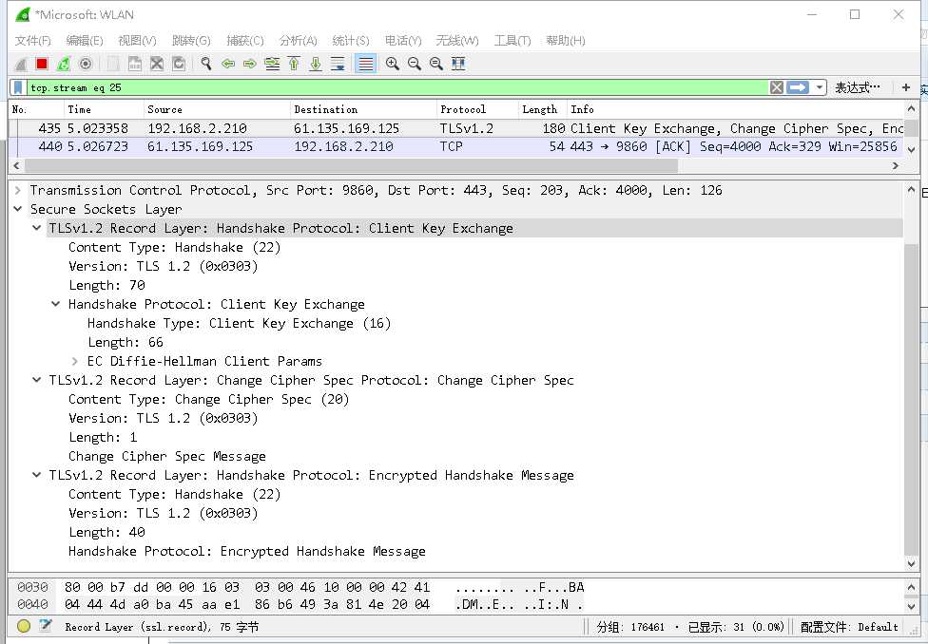Add a filter button with plus sign
The height and width of the screenshot is (644, 928).
(x=905, y=87)
